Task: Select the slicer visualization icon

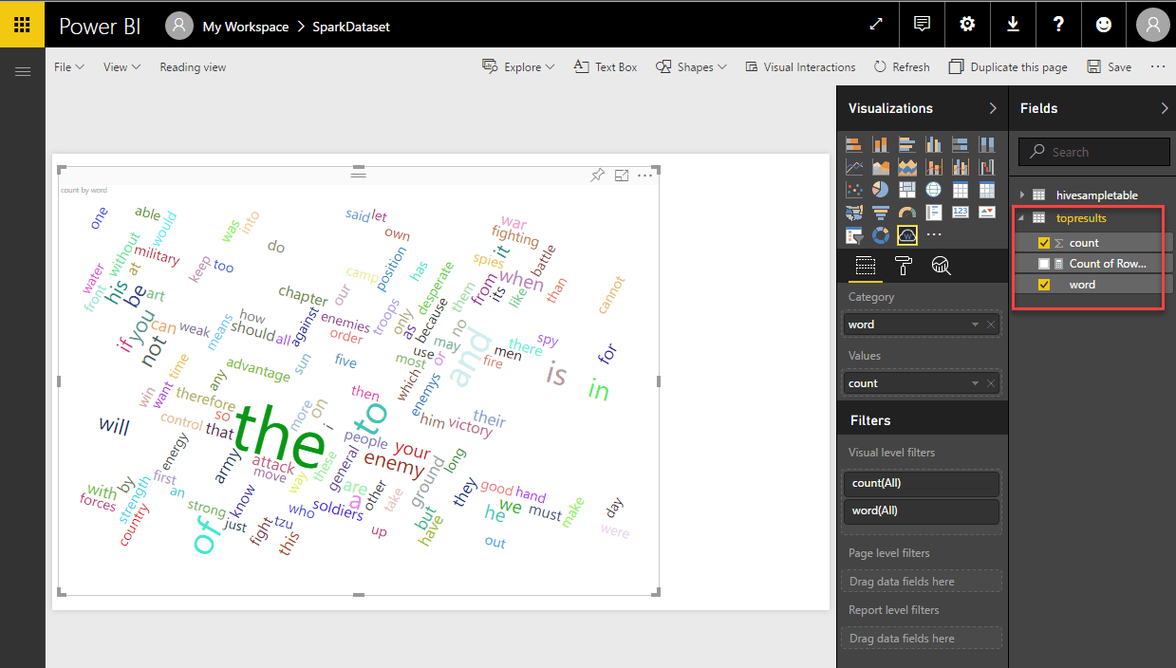Action: (853, 234)
